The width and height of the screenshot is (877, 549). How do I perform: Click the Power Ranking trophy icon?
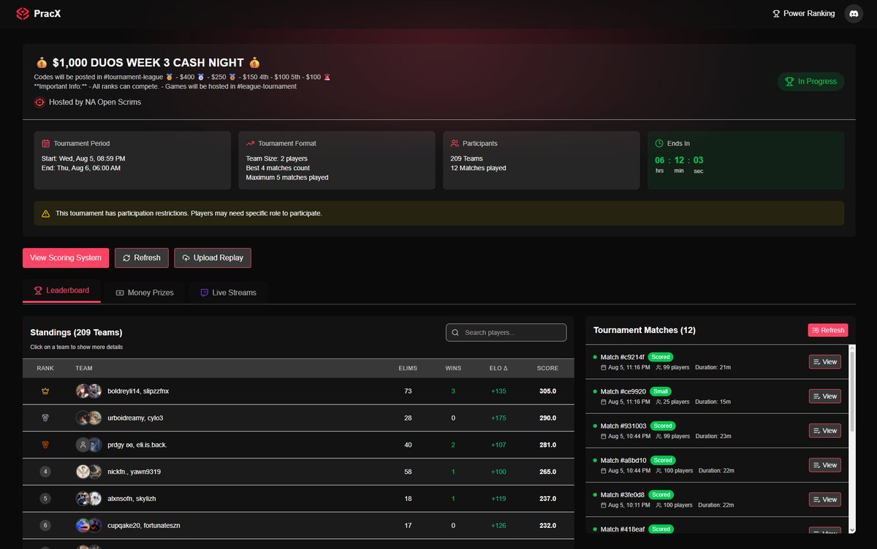[776, 14]
